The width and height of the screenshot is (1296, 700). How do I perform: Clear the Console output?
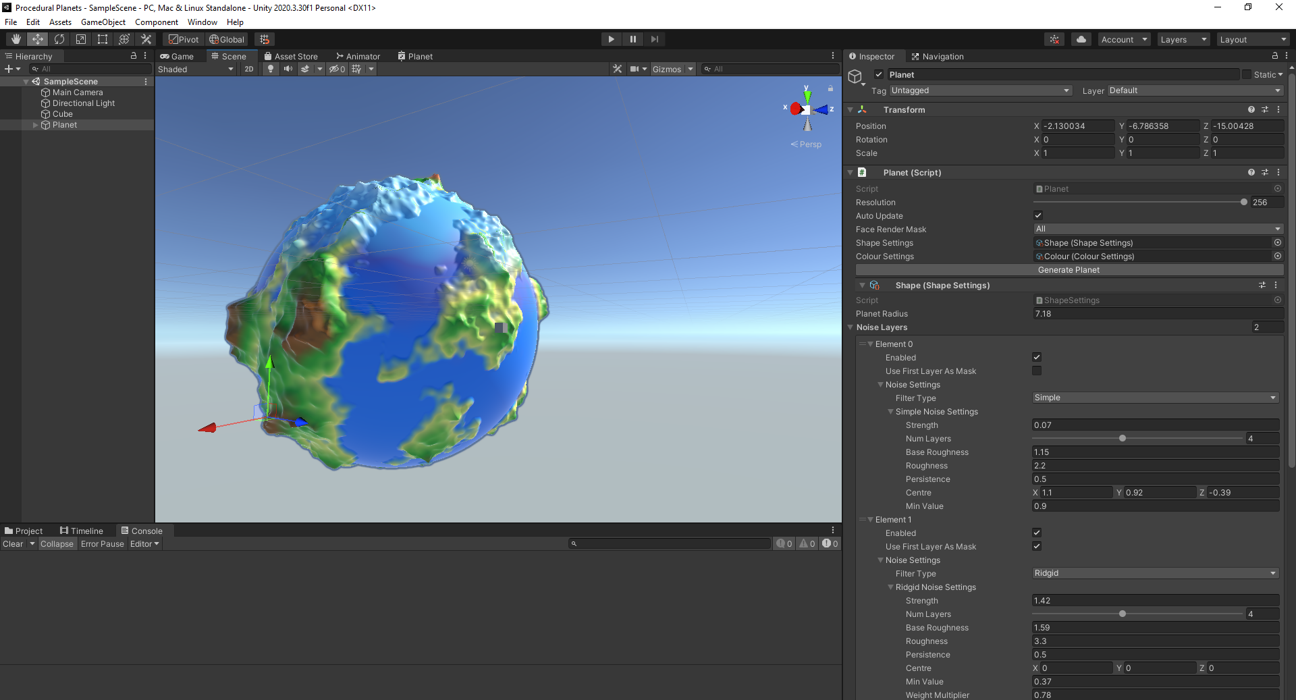[12, 543]
